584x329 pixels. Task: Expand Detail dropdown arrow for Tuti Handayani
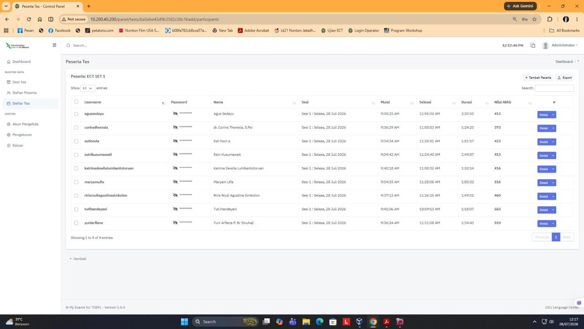553,210
